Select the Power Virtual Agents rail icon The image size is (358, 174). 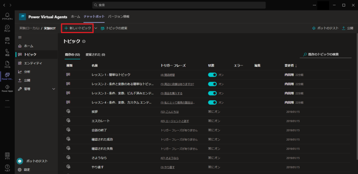tap(7, 75)
